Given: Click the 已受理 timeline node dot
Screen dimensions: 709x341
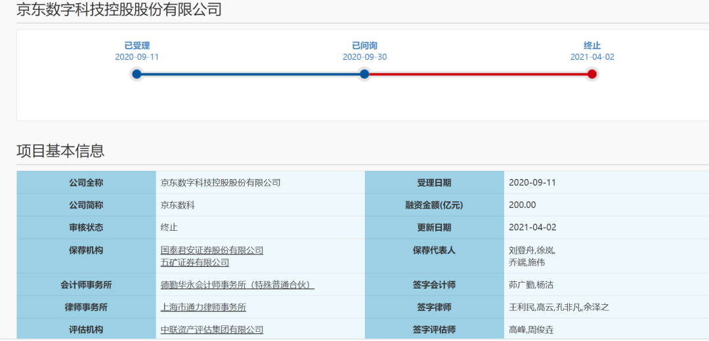Looking at the screenshot, I should [137, 74].
